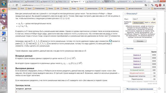Open the floppy-disk app on taskbar

pos(4,16)
